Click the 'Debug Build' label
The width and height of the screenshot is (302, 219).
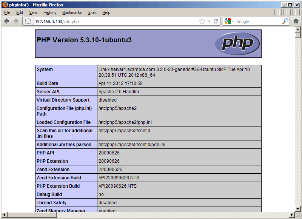[49, 194]
